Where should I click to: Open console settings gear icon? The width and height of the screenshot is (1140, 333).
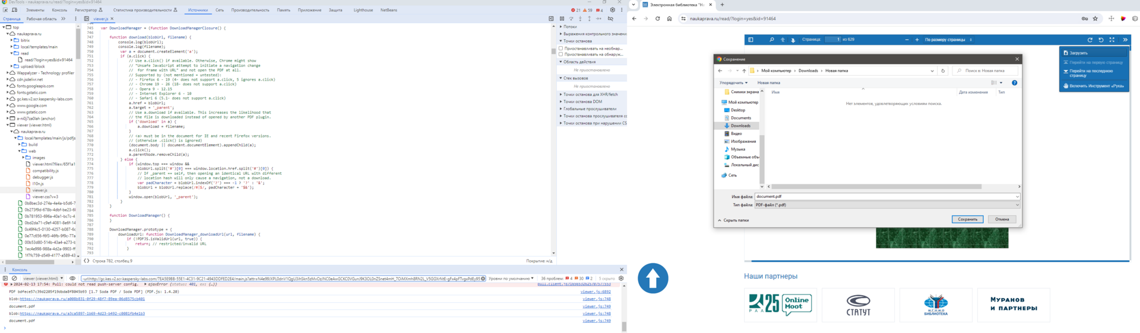coord(621,278)
